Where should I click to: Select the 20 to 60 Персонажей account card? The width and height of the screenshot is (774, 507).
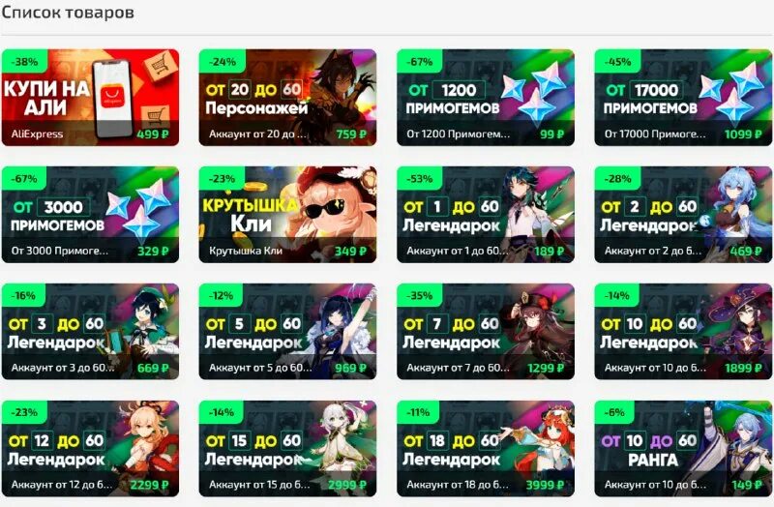pos(287,98)
